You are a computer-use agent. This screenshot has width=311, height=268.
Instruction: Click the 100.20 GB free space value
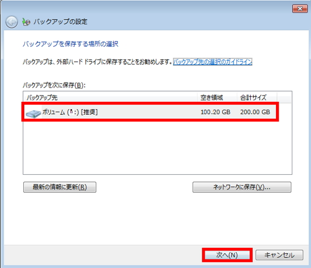(x=215, y=112)
